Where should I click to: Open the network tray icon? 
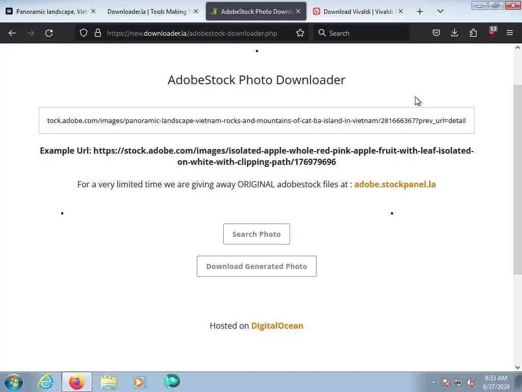(458, 383)
